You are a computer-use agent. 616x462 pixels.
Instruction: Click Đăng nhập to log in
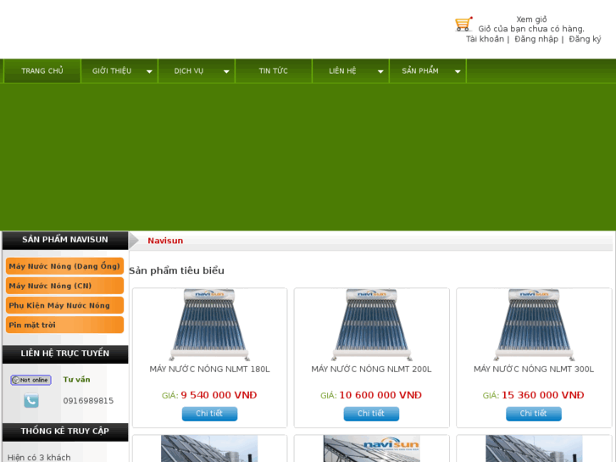pos(536,39)
